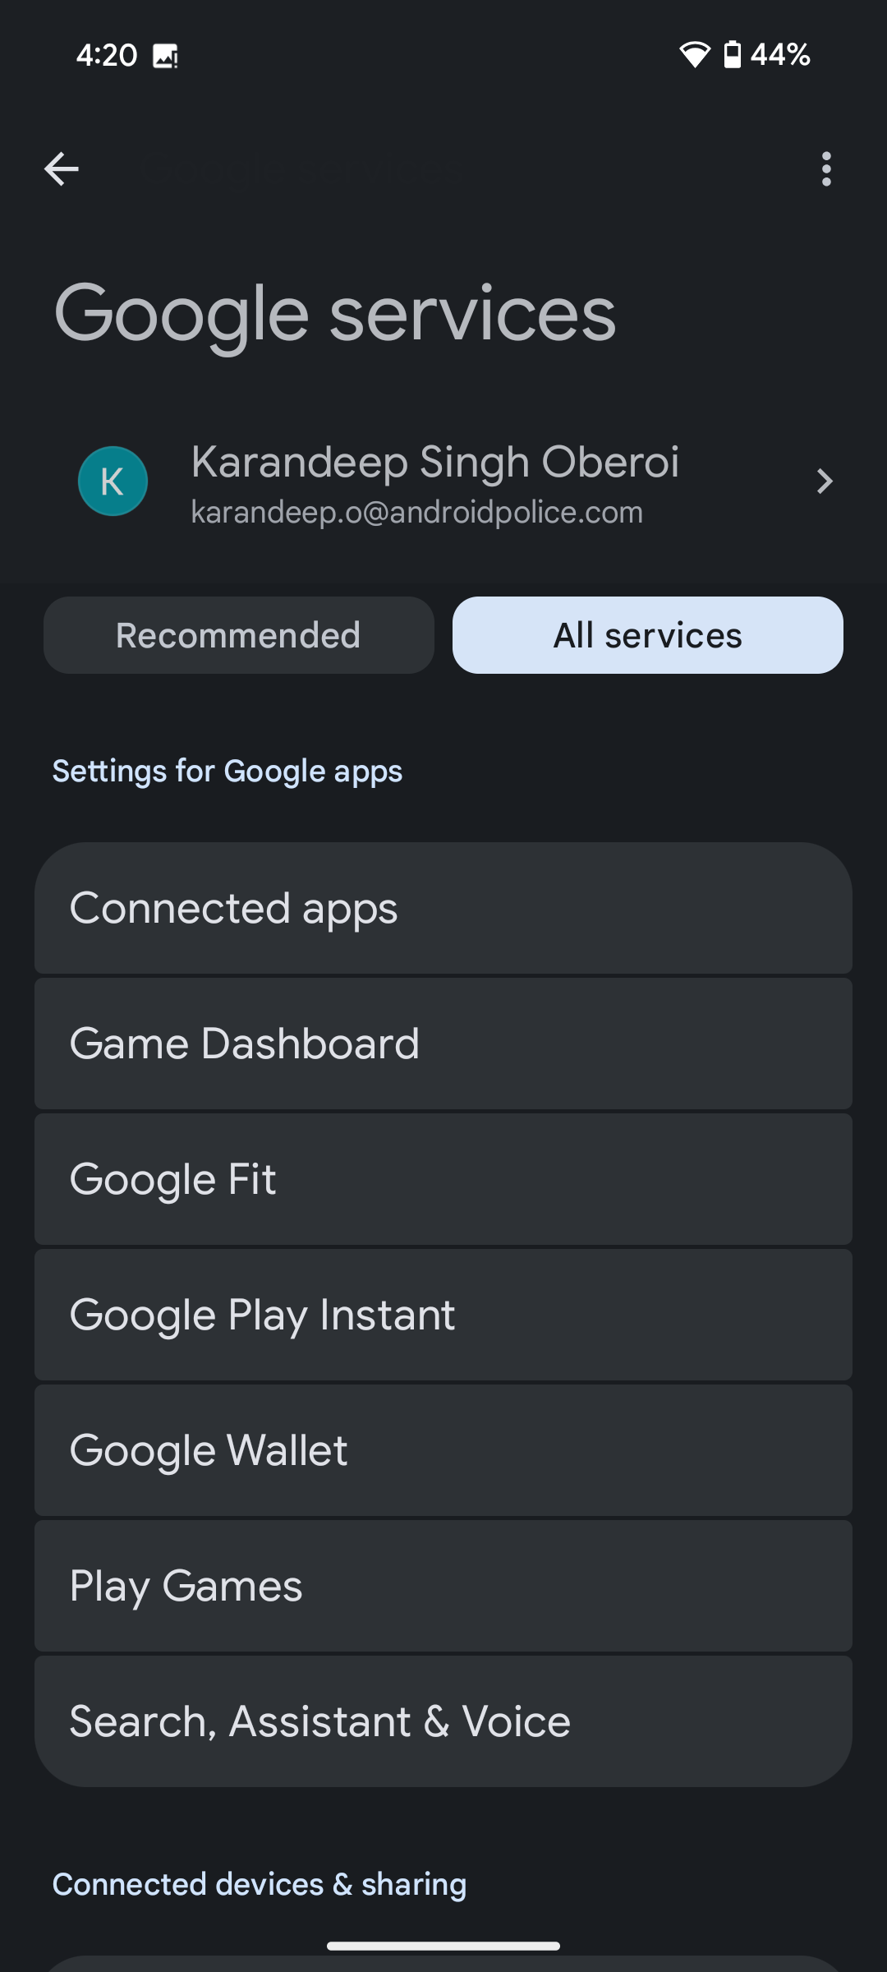Tap the screenshot notification icon

click(165, 56)
